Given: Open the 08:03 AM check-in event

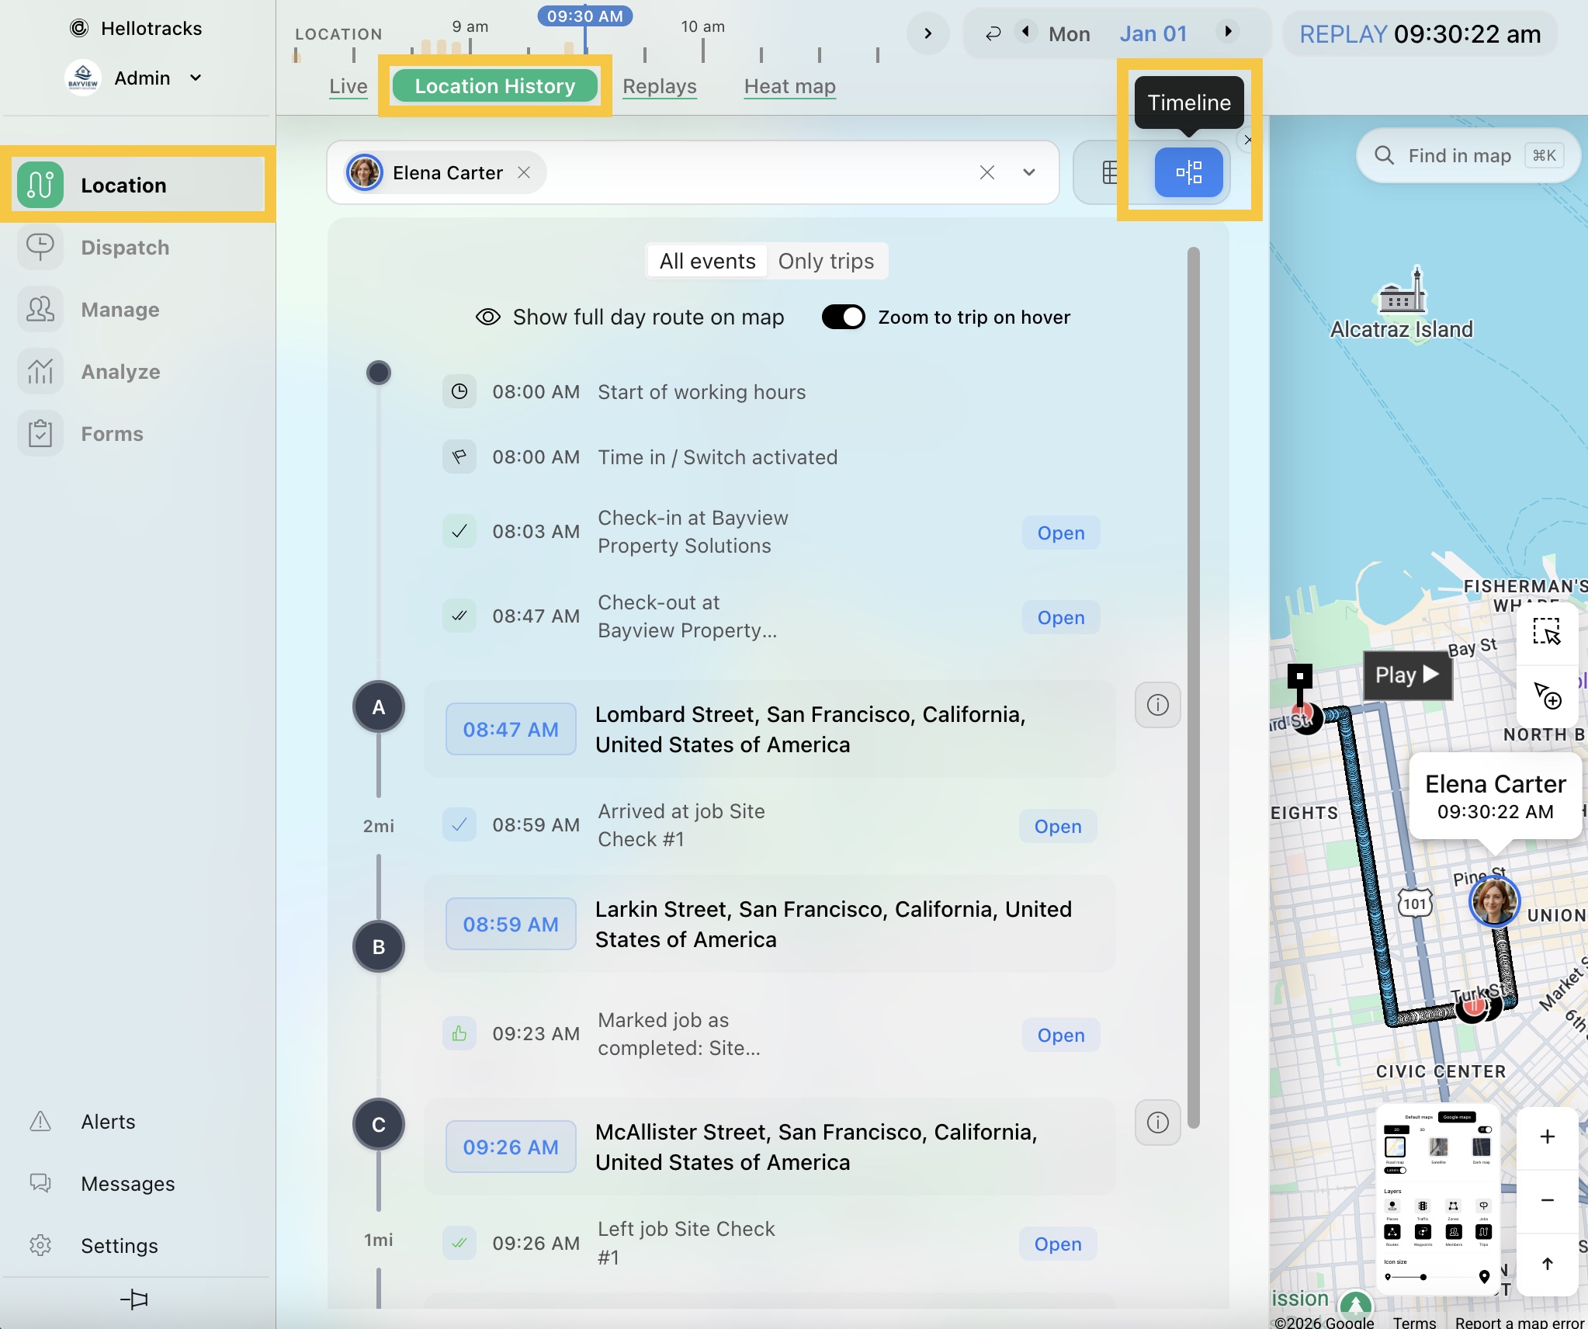Looking at the screenshot, I should tap(1061, 533).
